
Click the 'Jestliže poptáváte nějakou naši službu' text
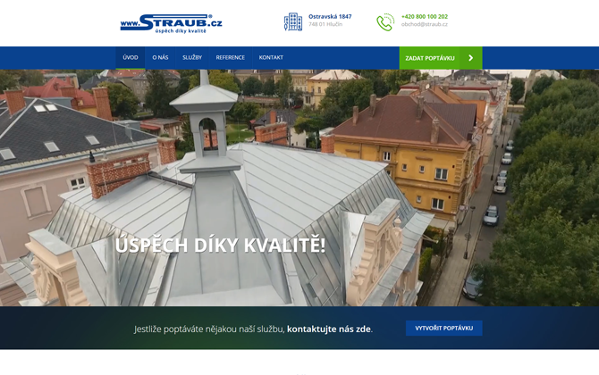[x=208, y=329]
